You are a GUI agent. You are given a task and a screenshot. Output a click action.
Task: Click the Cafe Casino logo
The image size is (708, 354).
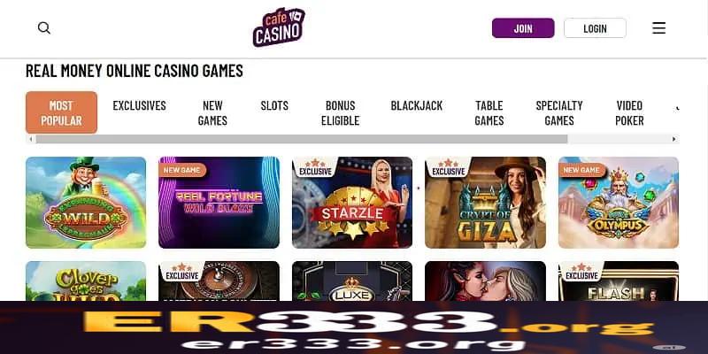pos(279,27)
